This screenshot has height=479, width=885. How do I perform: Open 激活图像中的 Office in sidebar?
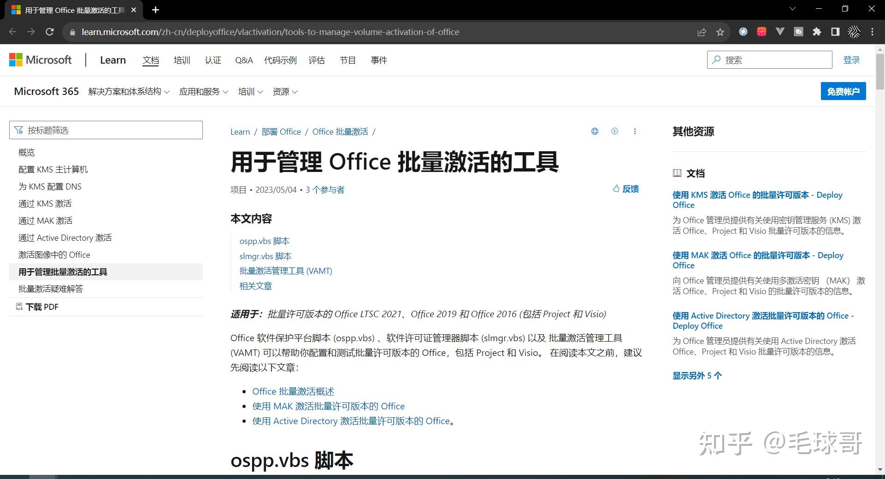coord(54,255)
